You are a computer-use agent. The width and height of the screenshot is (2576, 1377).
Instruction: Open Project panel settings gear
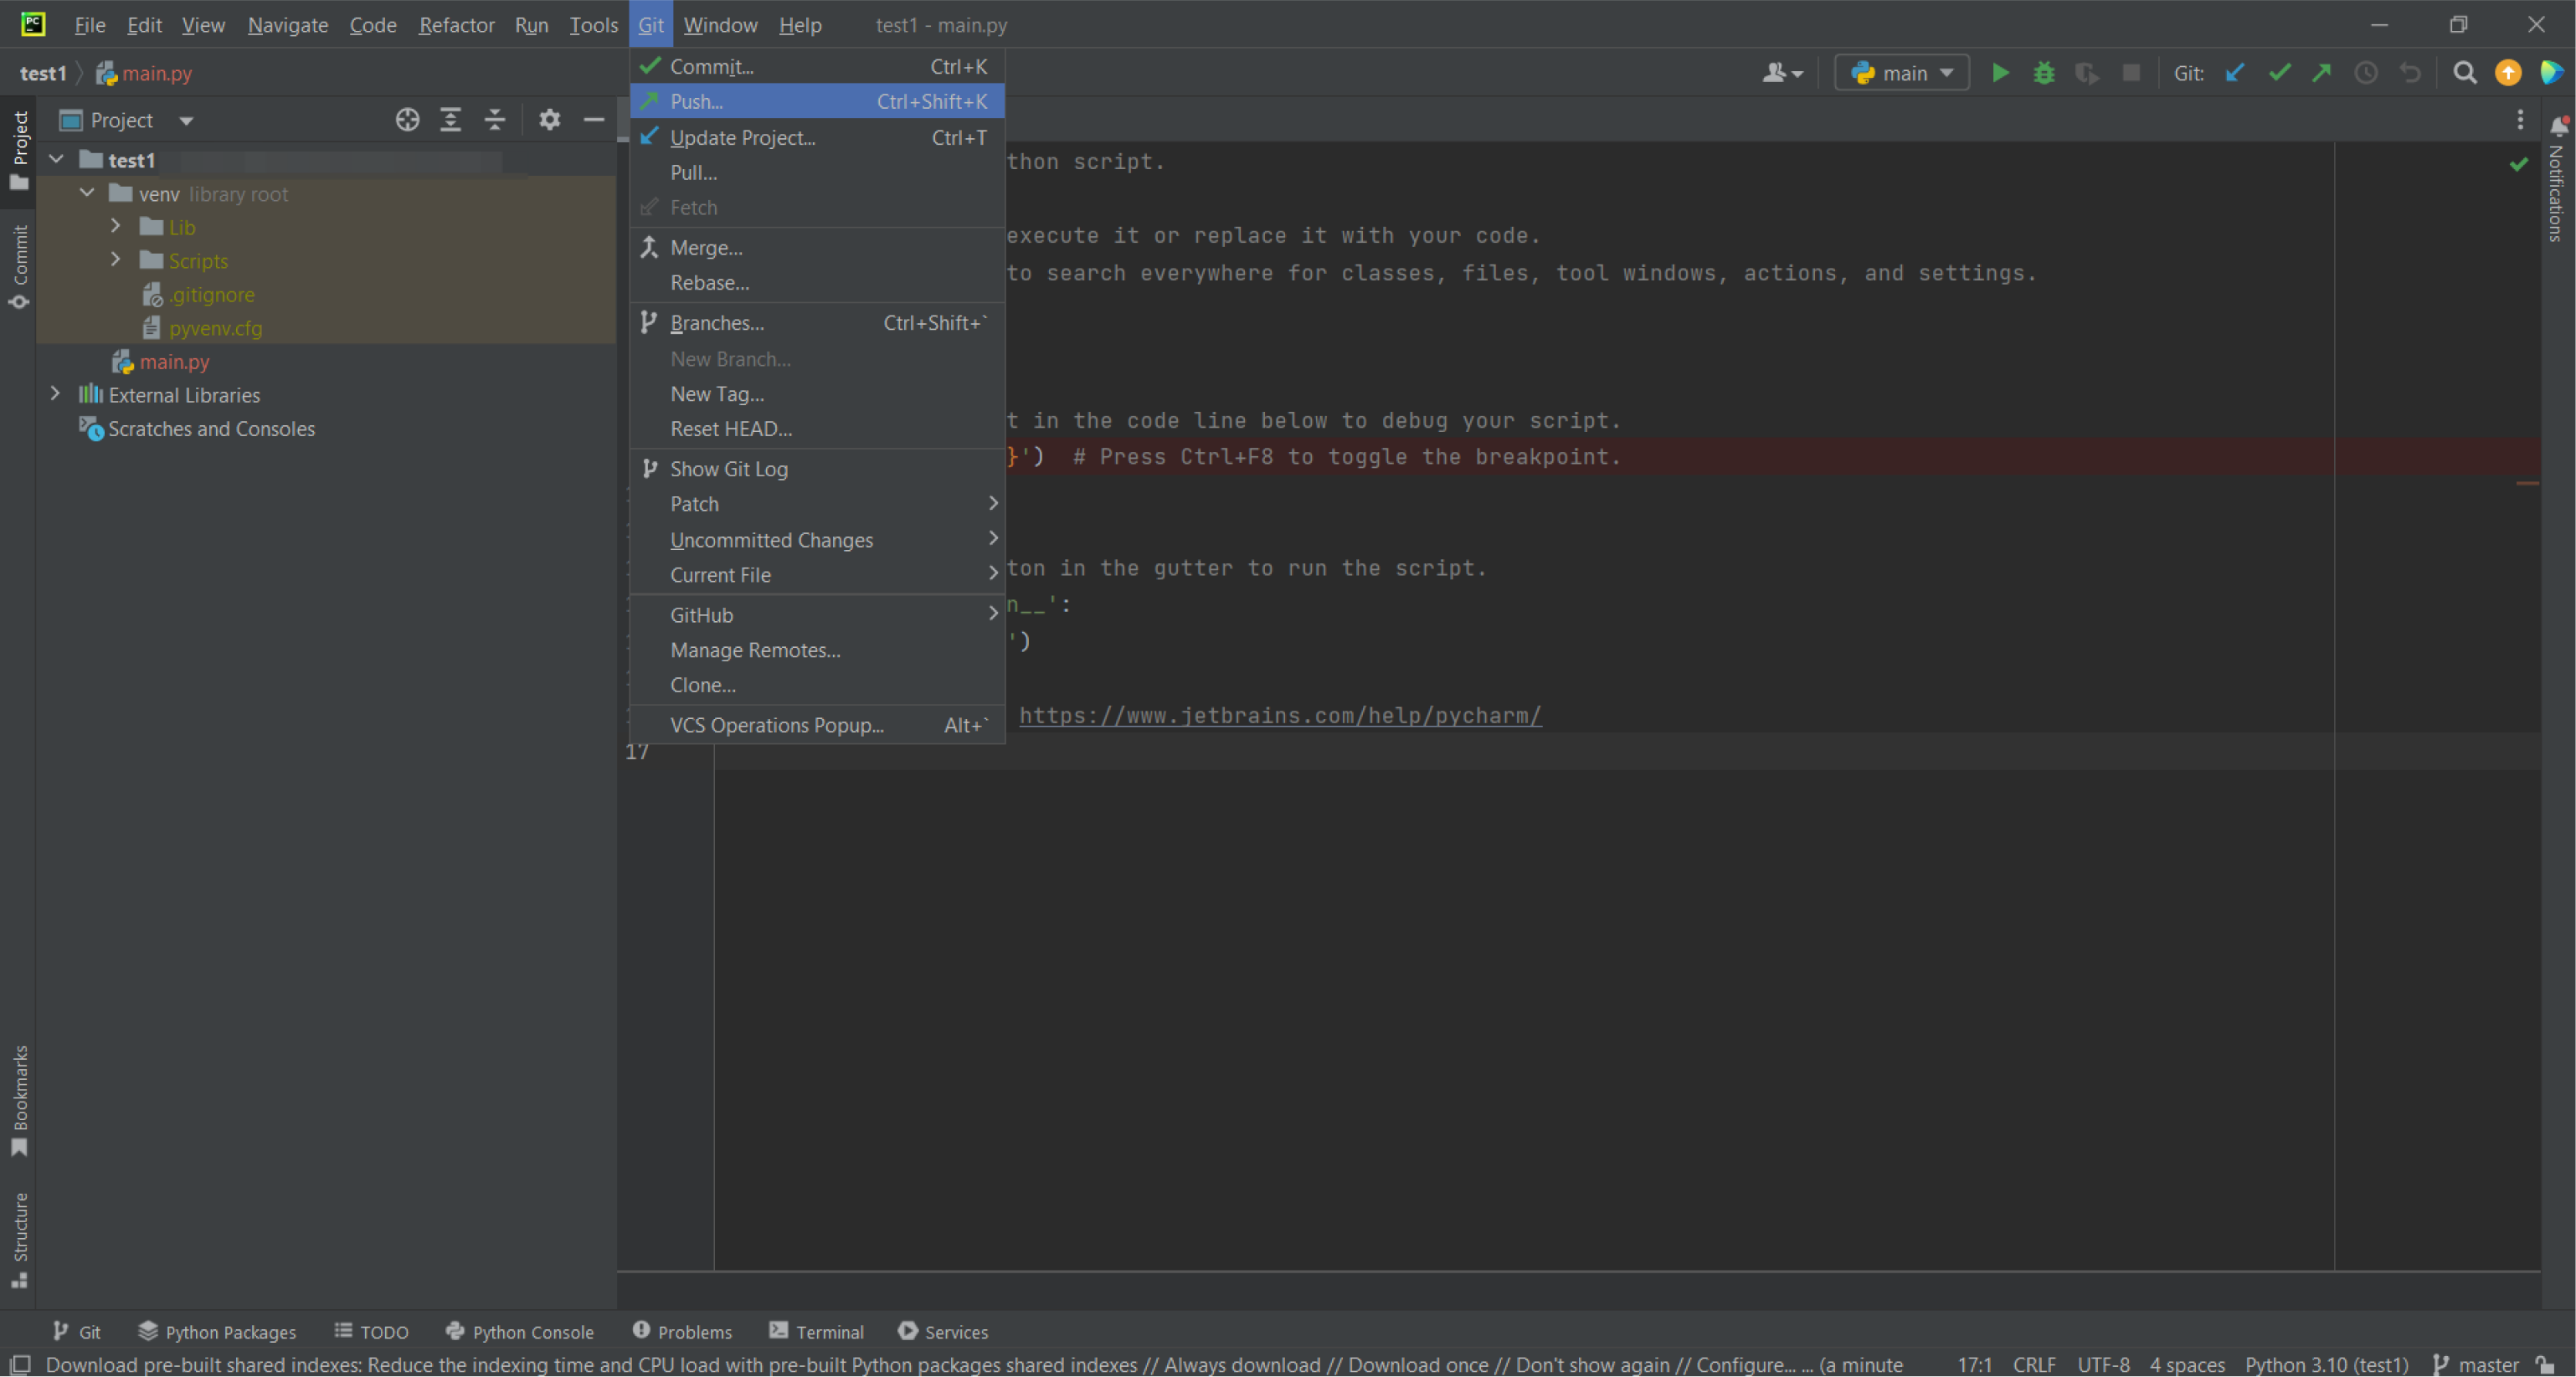549,120
